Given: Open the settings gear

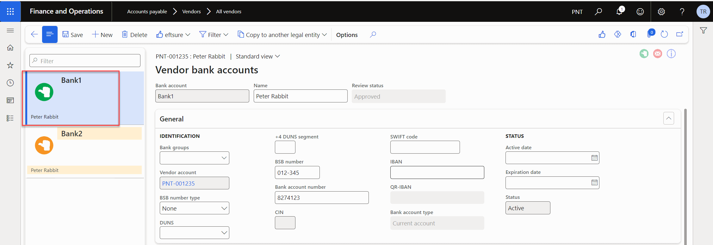Looking at the screenshot, I should point(661,12).
